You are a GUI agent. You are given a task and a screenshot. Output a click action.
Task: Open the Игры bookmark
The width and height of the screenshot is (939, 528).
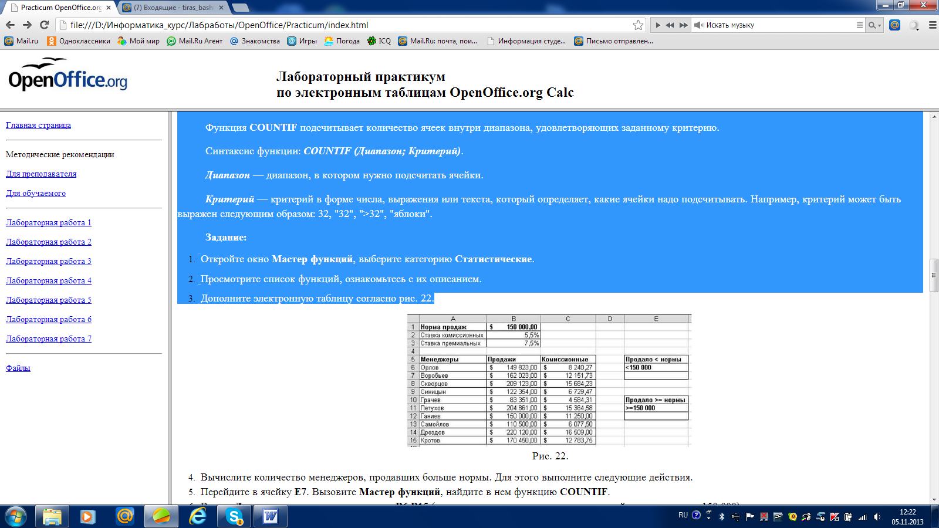(302, 41)
